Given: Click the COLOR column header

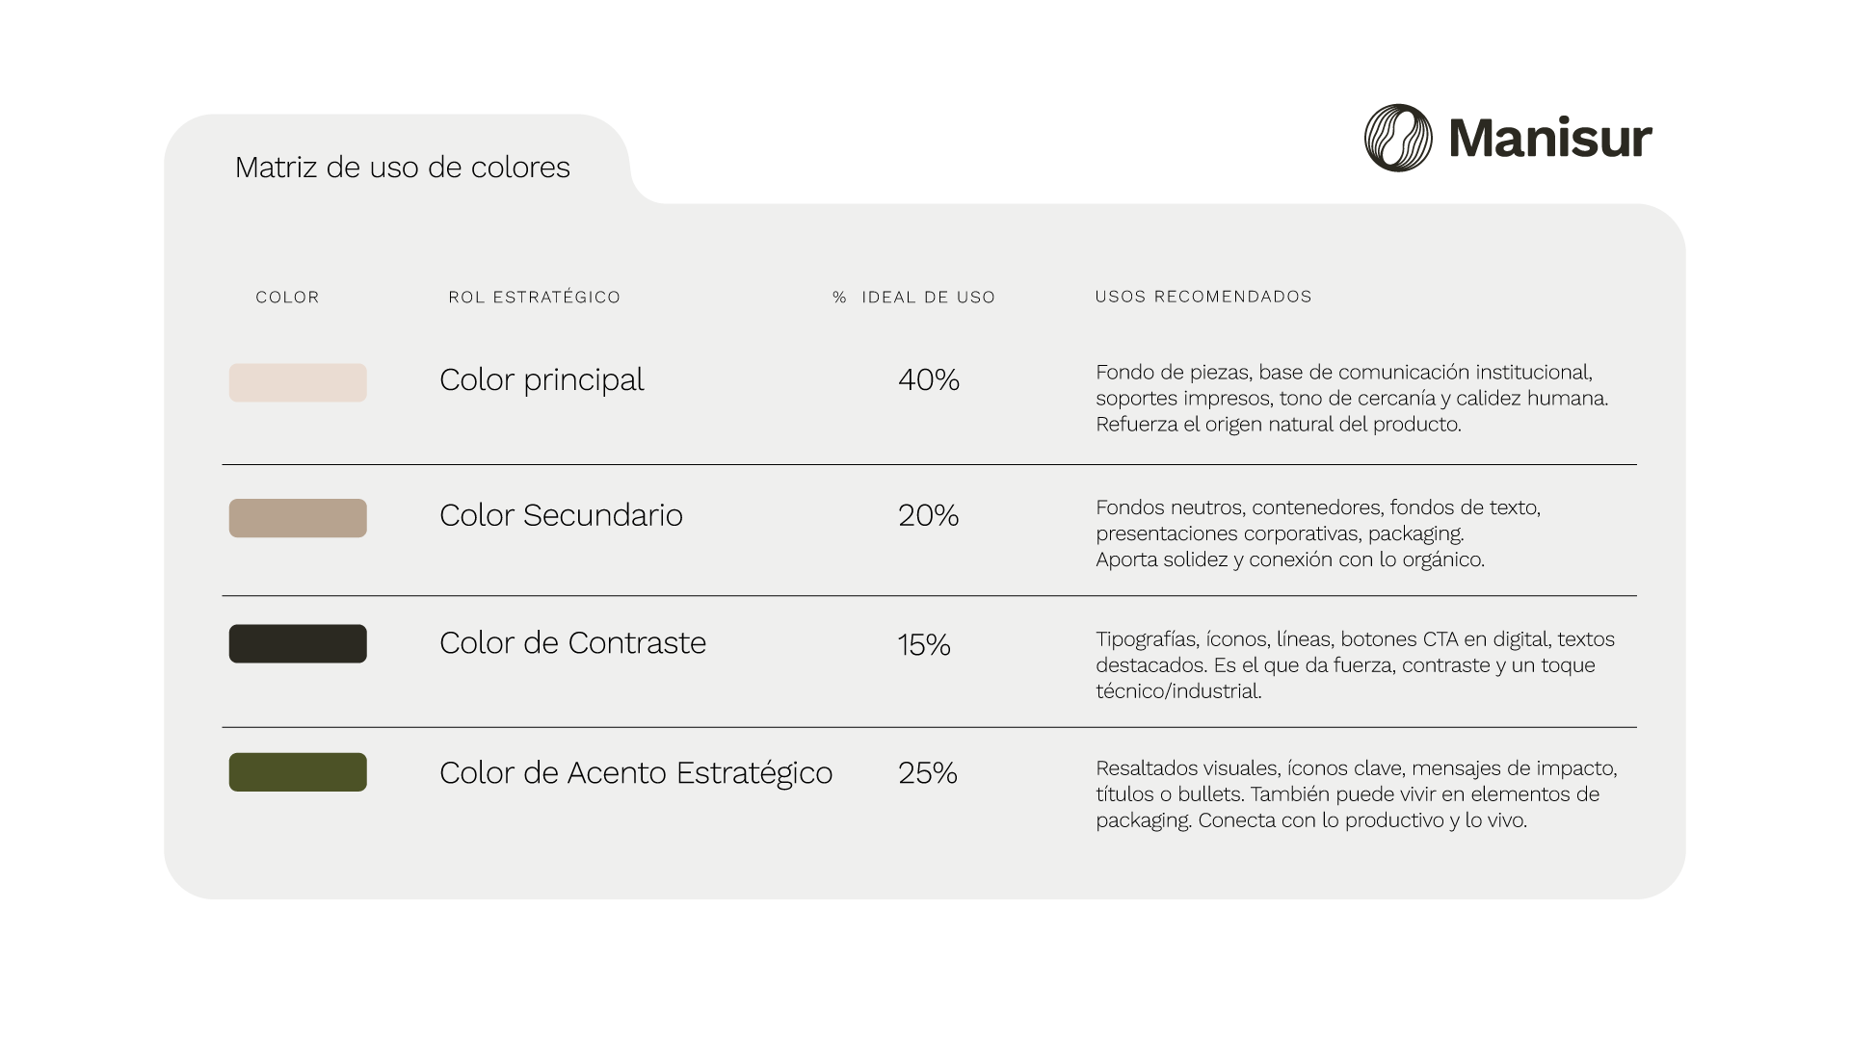Looking at the screenshot, I should click(x=287, y=298).
